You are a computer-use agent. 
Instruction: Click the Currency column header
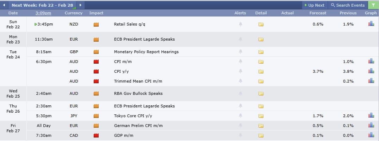74,13
